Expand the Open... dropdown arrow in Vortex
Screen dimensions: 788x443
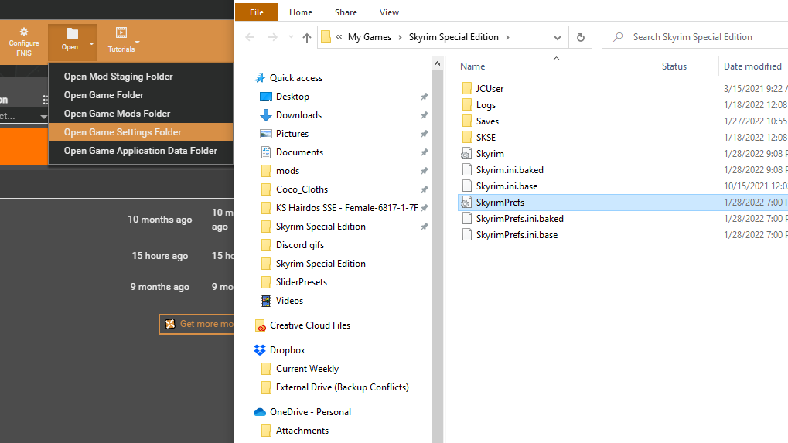tap(91, 44)
